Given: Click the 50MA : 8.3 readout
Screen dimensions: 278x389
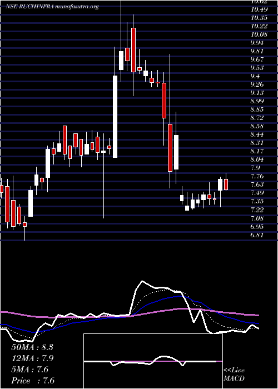Looking at the screenshot, I should (32, 347).
